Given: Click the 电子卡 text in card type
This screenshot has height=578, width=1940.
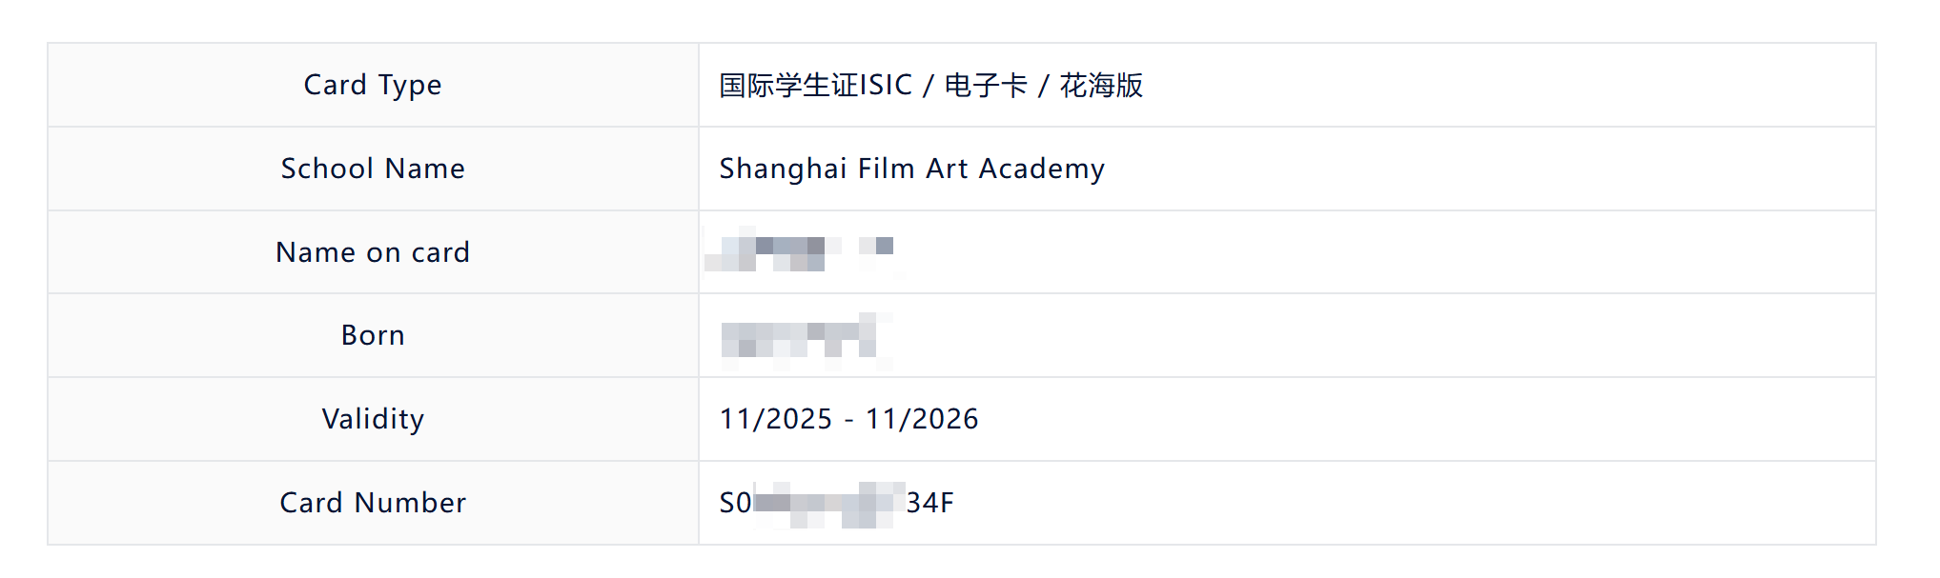Looking at the screenshot, I should tap(986, 85).
